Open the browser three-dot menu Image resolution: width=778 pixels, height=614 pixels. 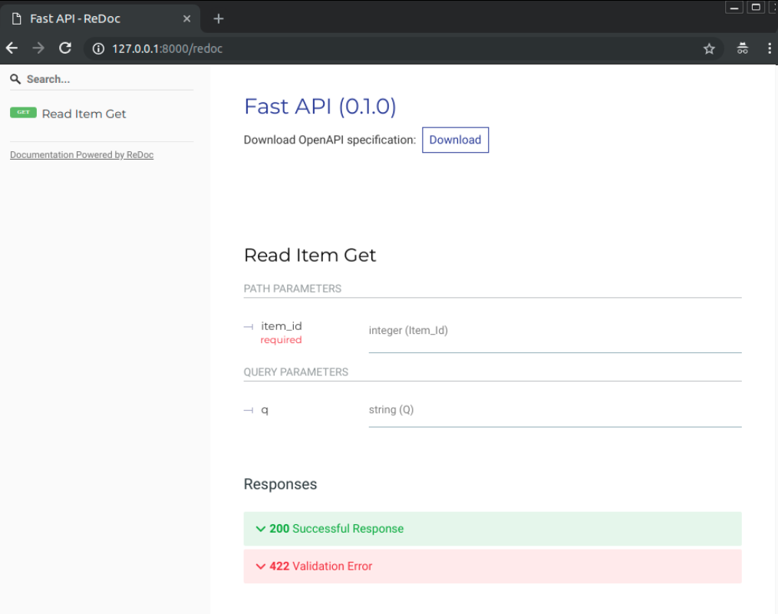[770, 48]
